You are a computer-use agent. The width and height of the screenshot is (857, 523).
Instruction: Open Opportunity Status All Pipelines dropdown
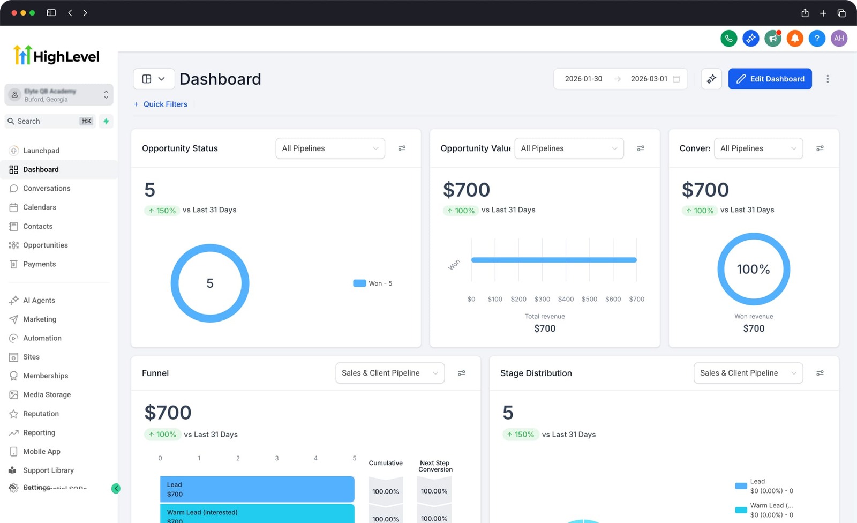[x=330, y=148]
